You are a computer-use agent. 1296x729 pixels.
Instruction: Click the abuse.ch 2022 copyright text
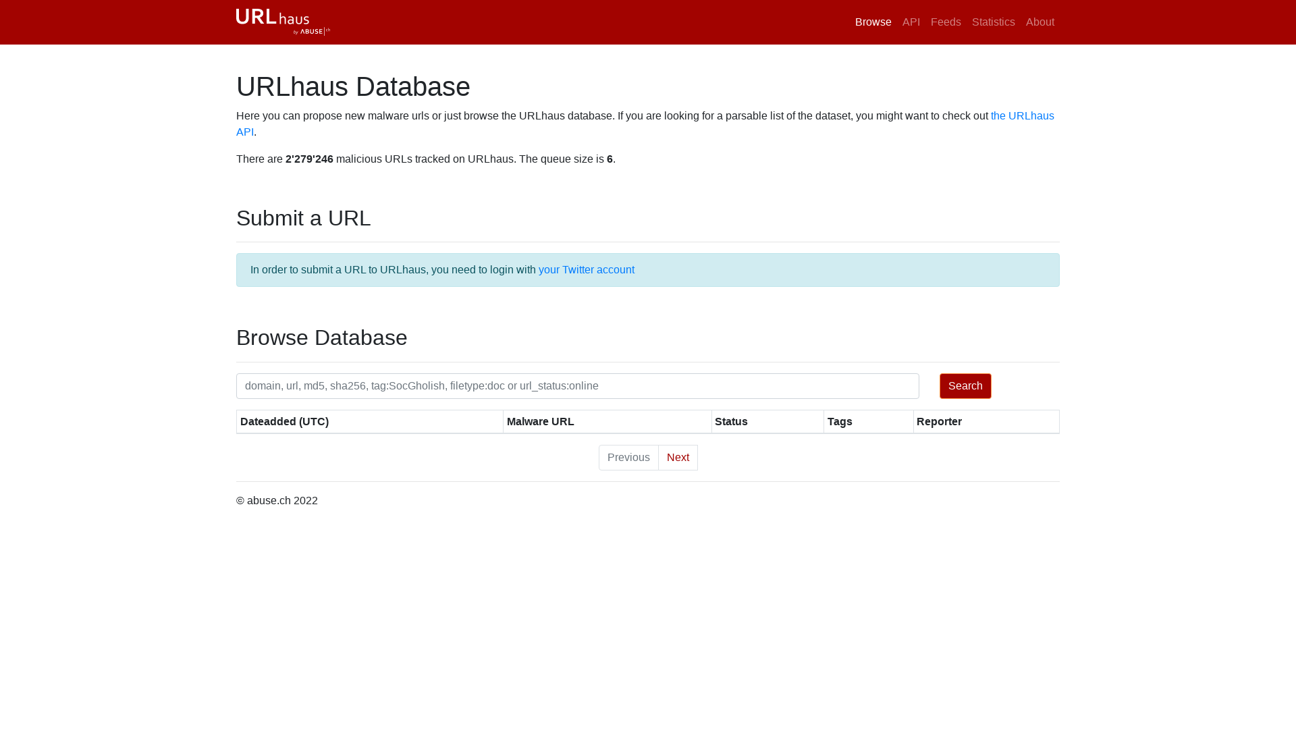click(x=277, y=501)
